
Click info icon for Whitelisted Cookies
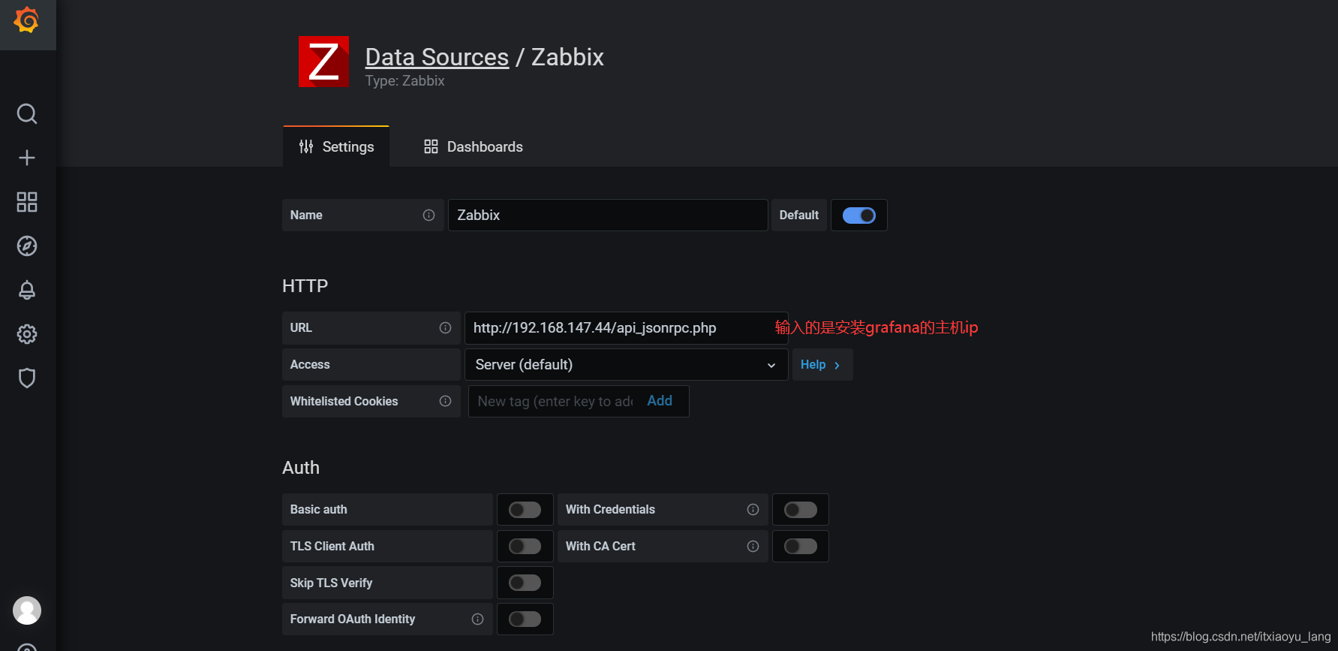(x=445, y=401)
